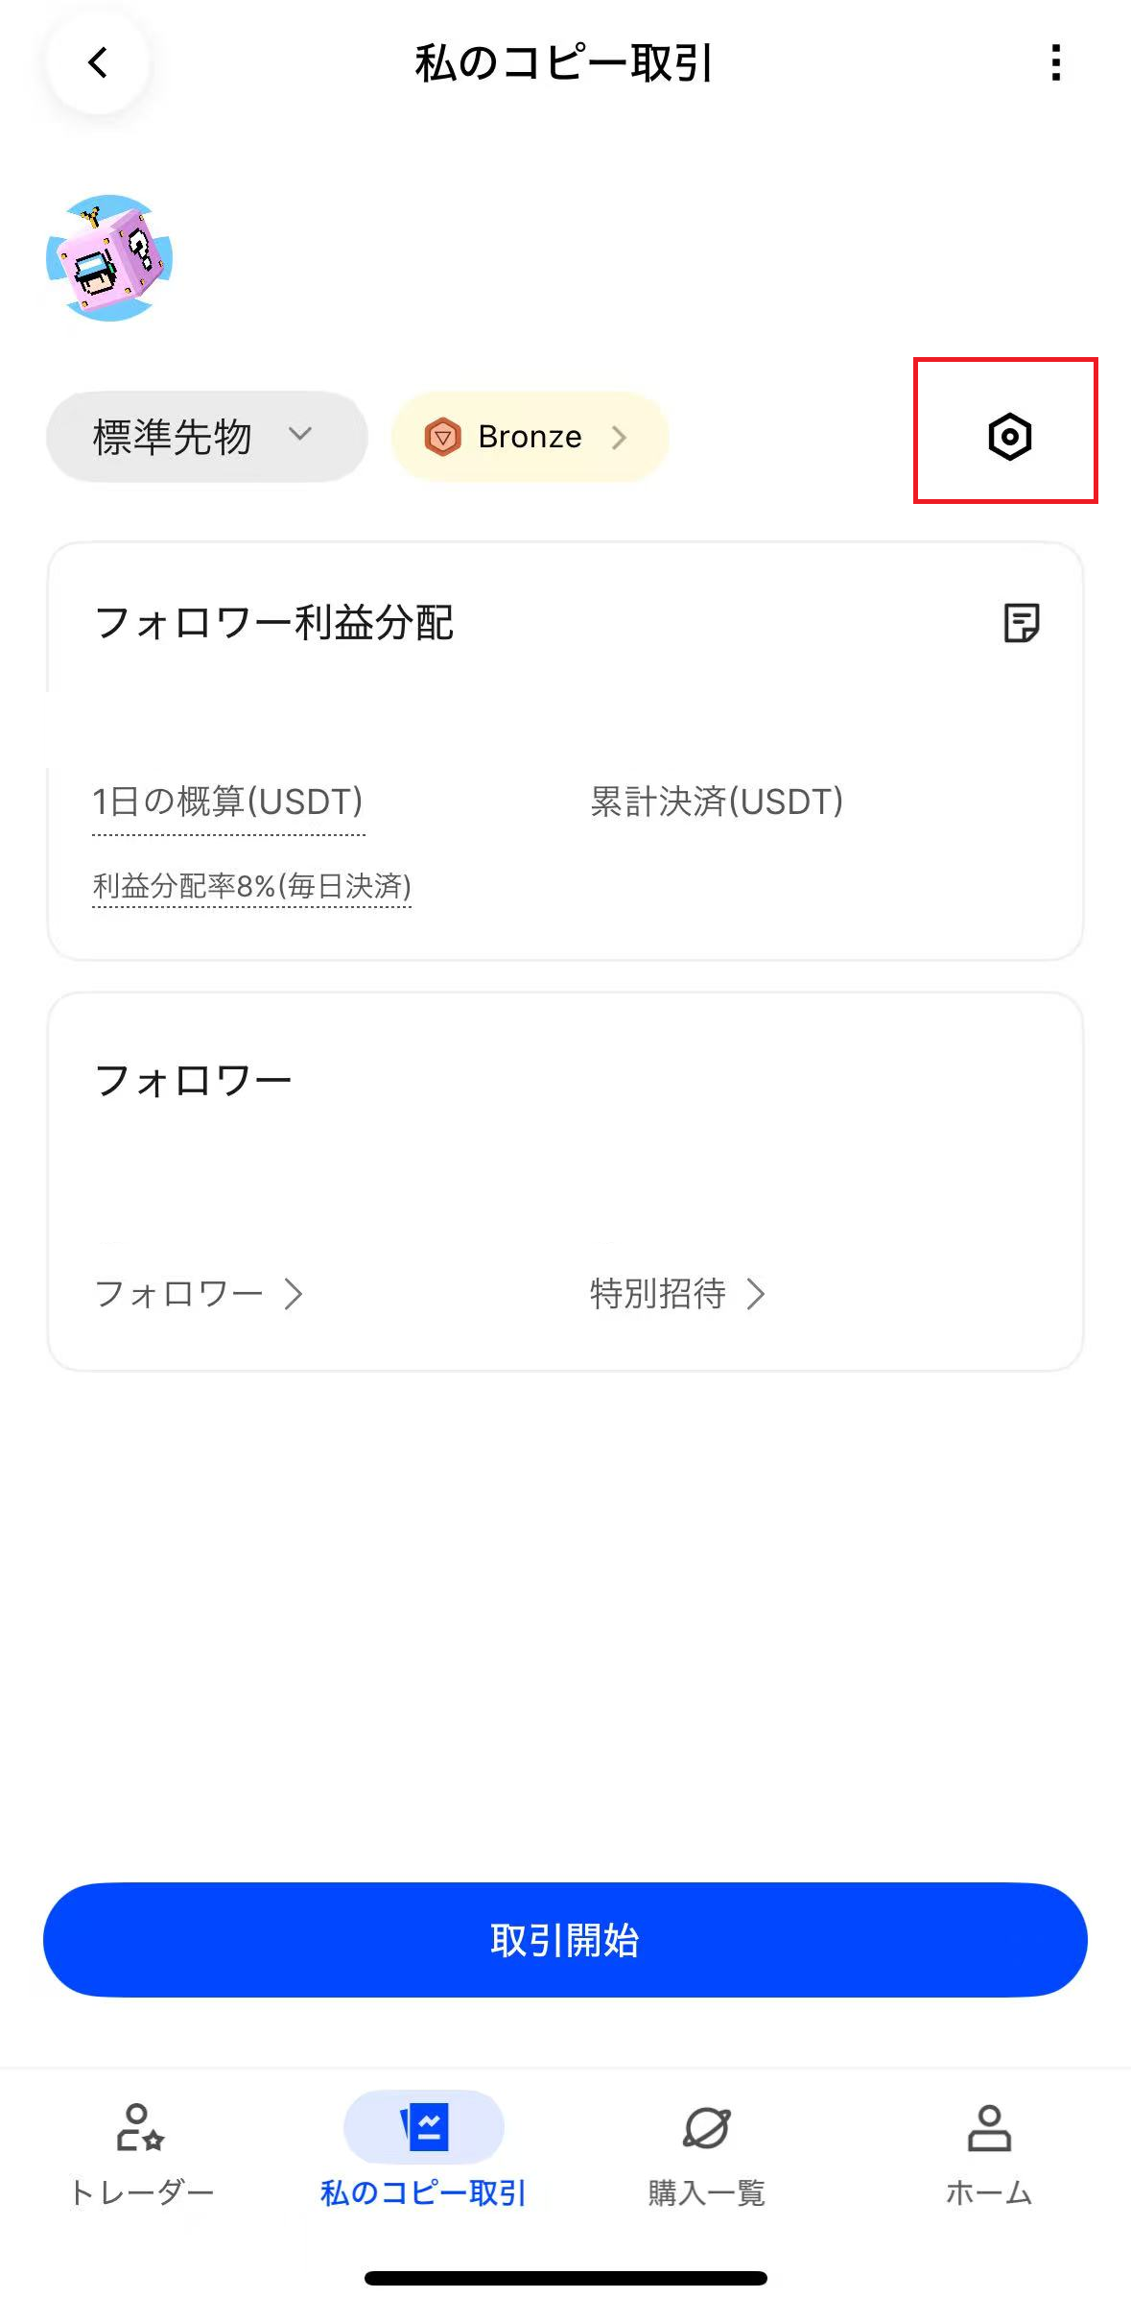1131x2322 pixels.
Task: Tap the 1日の概算(USDT) label
Action: point(227,802)
